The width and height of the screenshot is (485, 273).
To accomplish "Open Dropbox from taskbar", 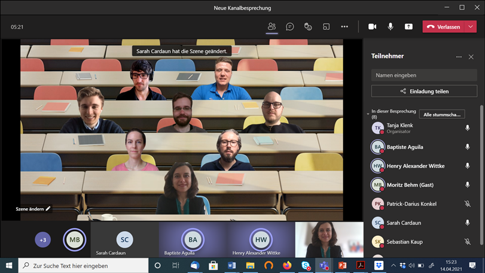I will tap(379, 266).
